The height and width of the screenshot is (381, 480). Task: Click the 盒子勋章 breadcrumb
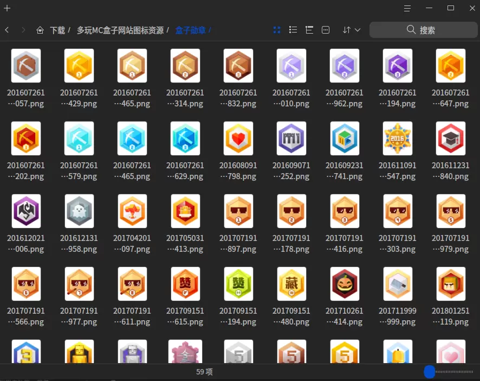pyautogui.click(x=190, y=30)
